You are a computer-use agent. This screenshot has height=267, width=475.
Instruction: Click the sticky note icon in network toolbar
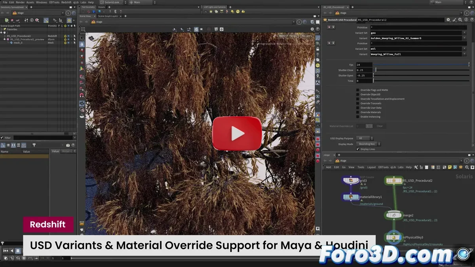450,167
